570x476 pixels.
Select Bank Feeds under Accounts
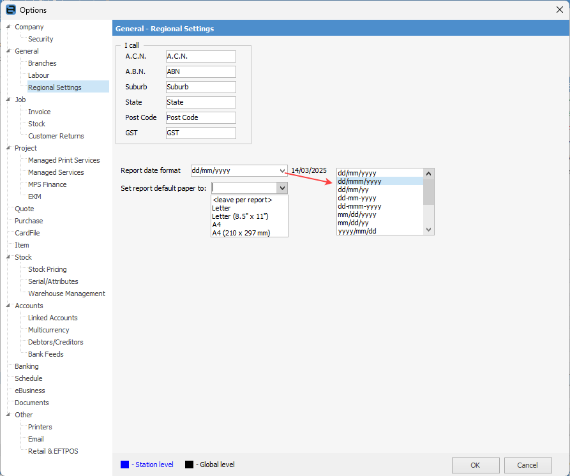tap(45, 353)
